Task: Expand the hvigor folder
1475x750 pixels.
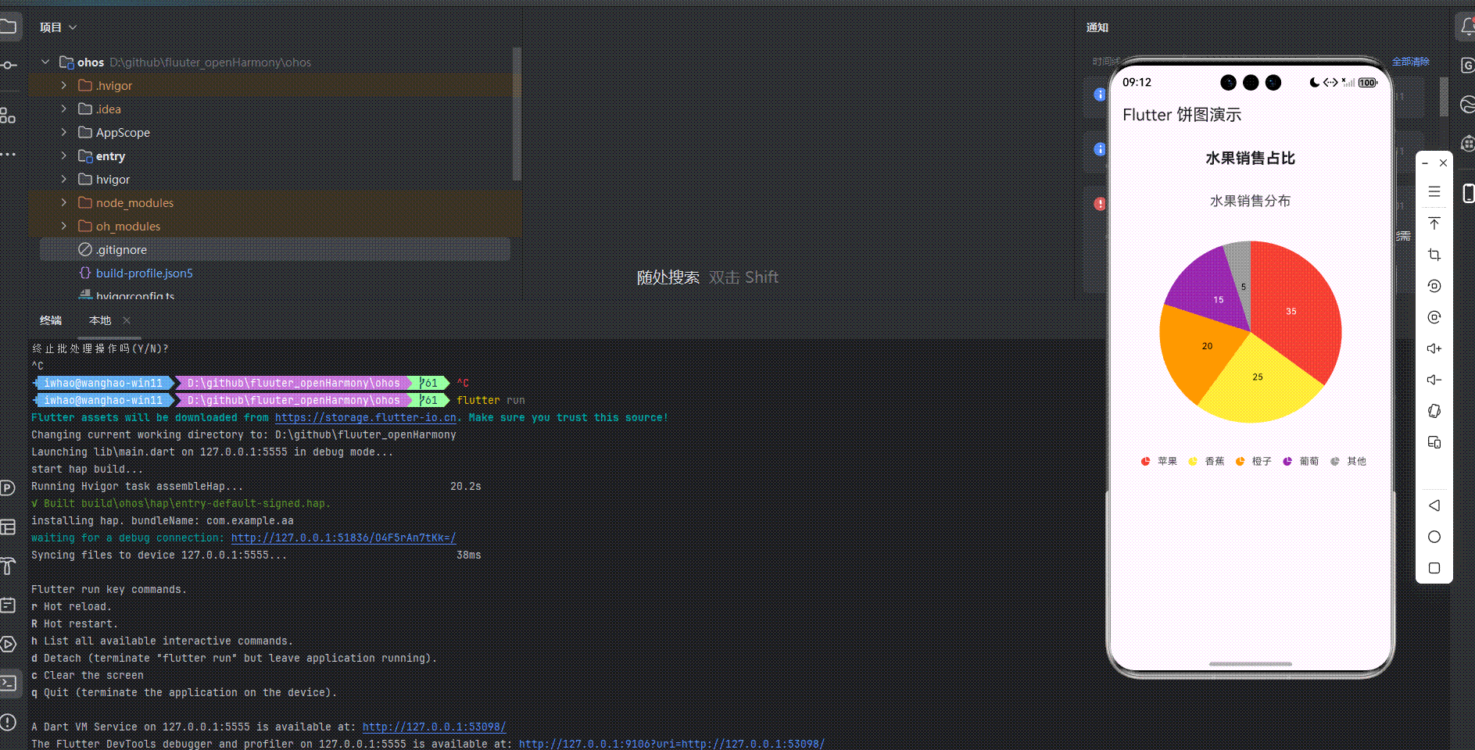Action: [64, 179]
